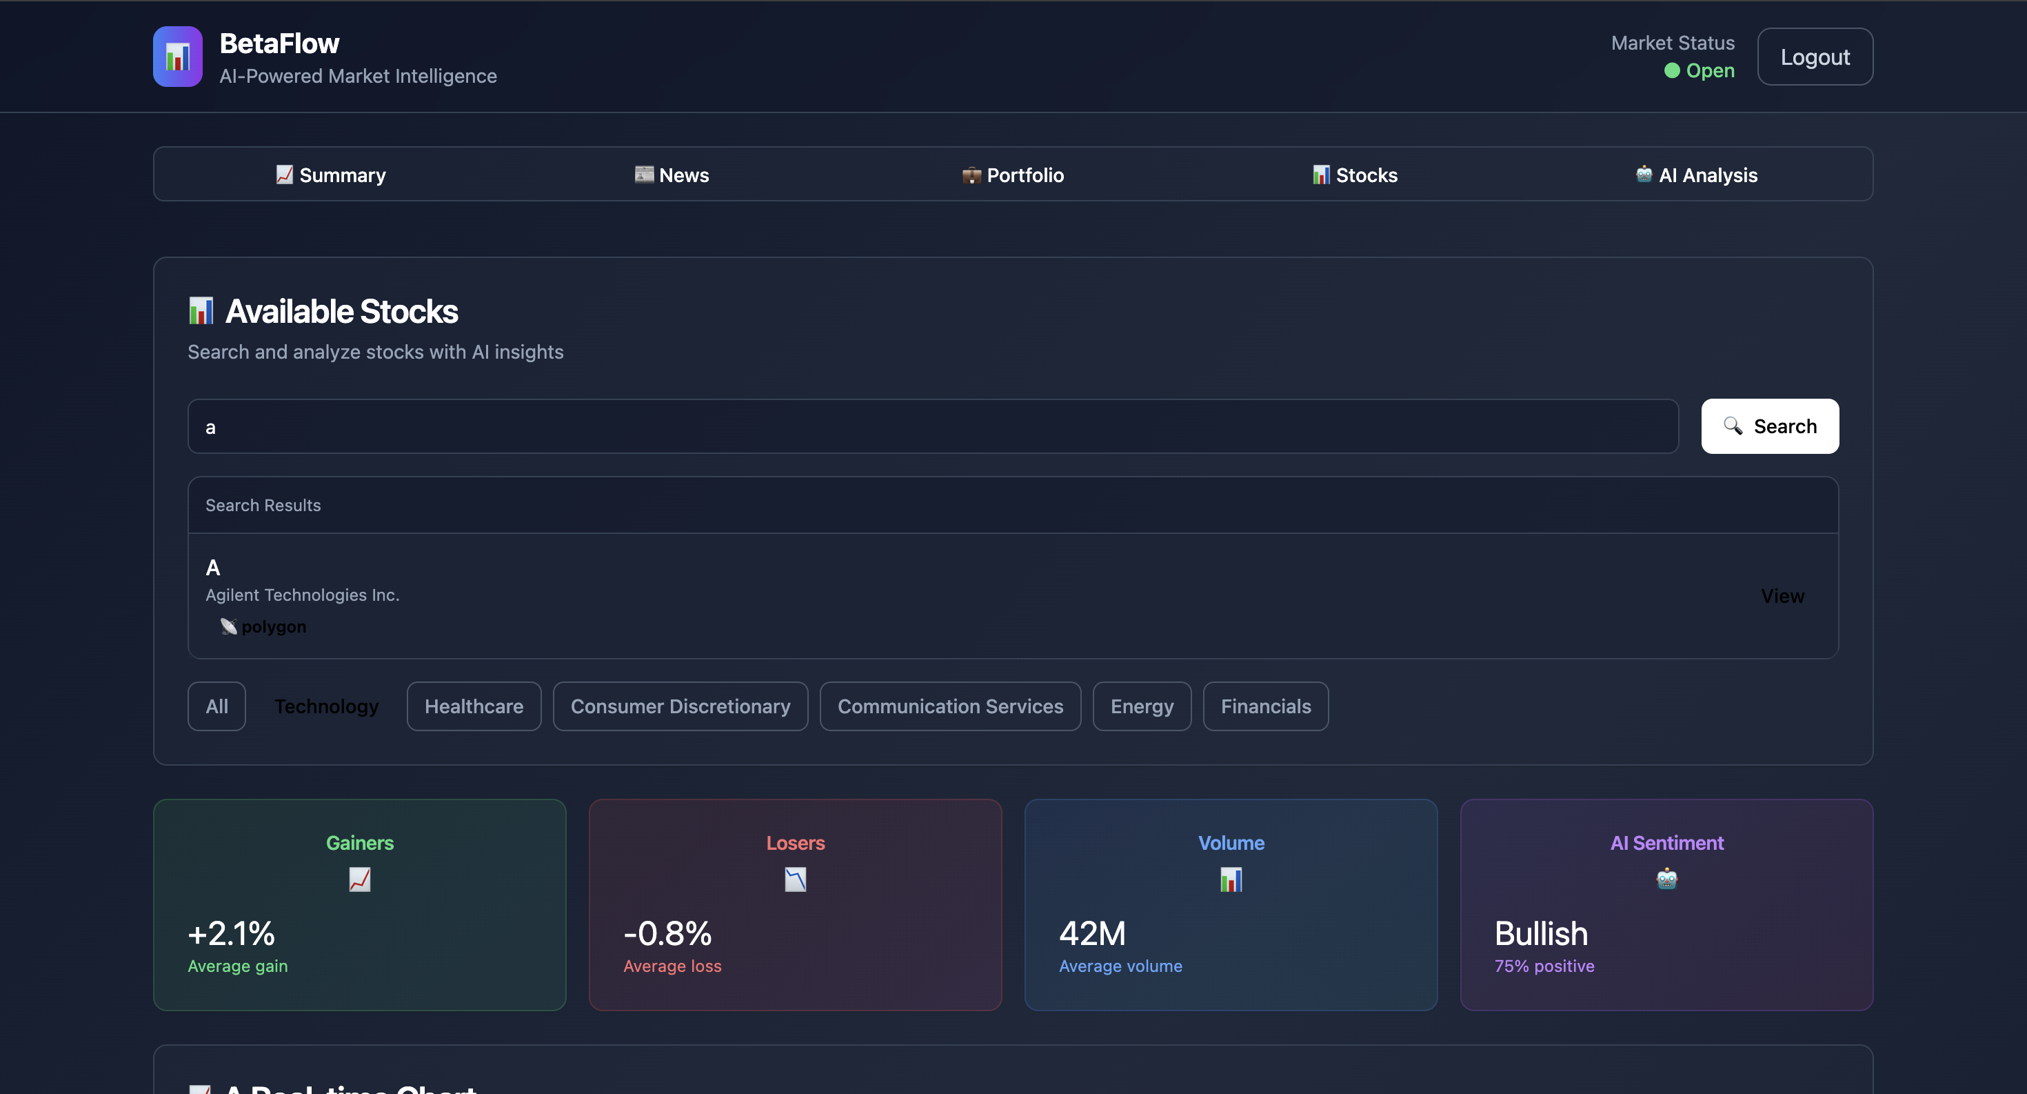The image size is (2027, 1094).
Task: Enable the Energy sector filter
Action: click(x=1141, y=706)
